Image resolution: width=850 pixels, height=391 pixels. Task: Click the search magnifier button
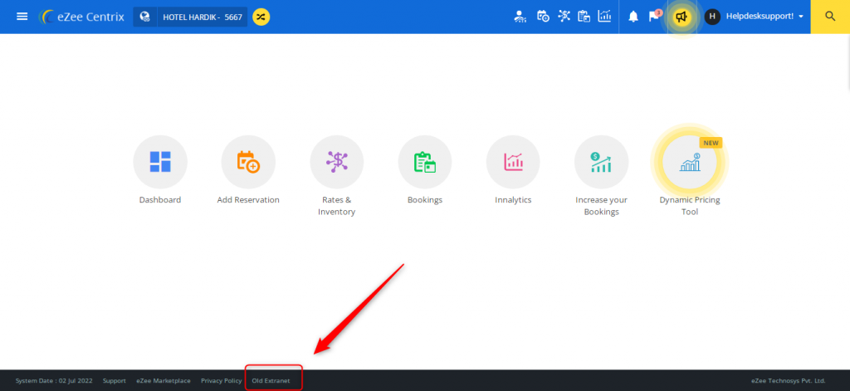[830, 17]
